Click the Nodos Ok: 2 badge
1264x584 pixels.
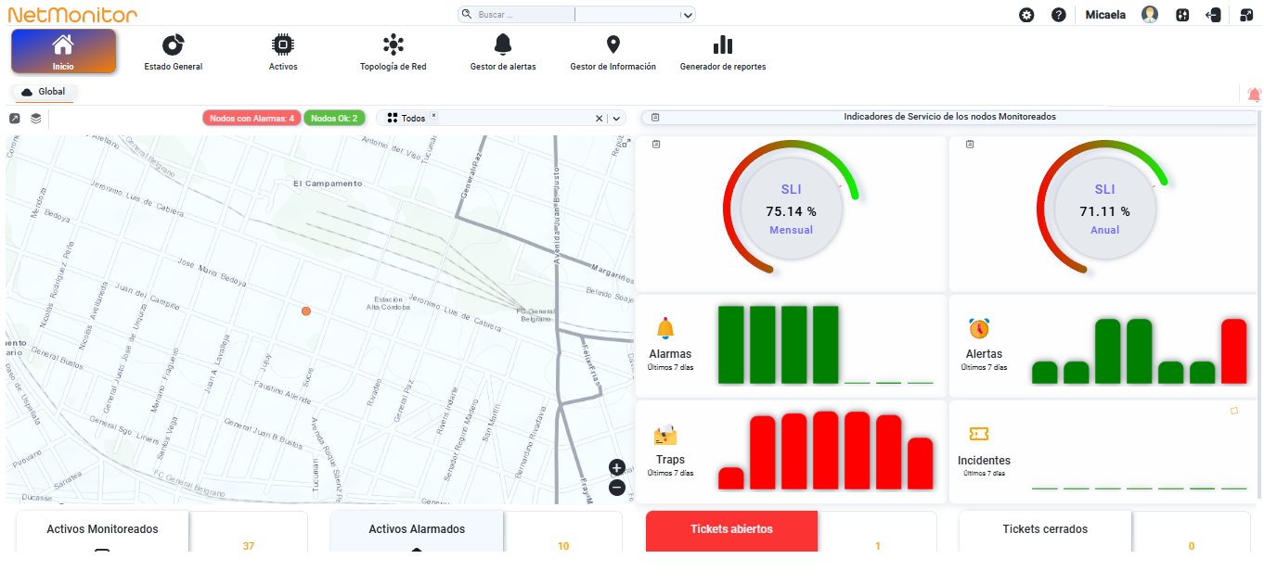334,119
